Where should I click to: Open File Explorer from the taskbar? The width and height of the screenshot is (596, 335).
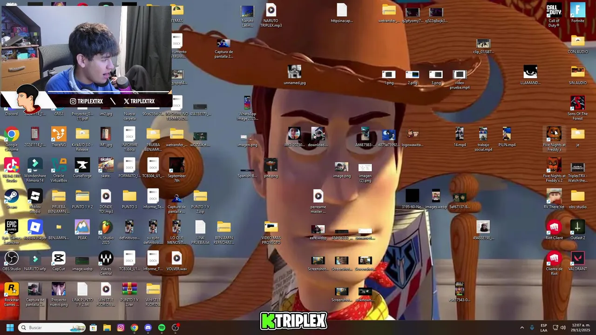(x=107, y=328)
